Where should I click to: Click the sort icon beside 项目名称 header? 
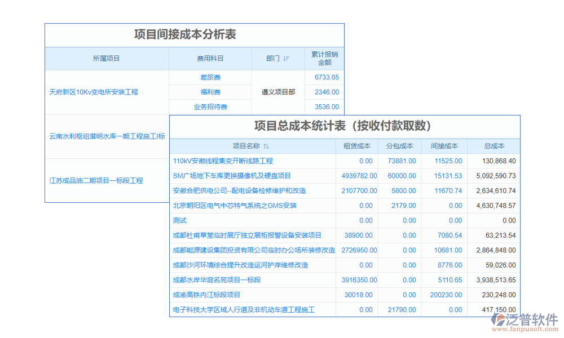[x=266, y=146]
